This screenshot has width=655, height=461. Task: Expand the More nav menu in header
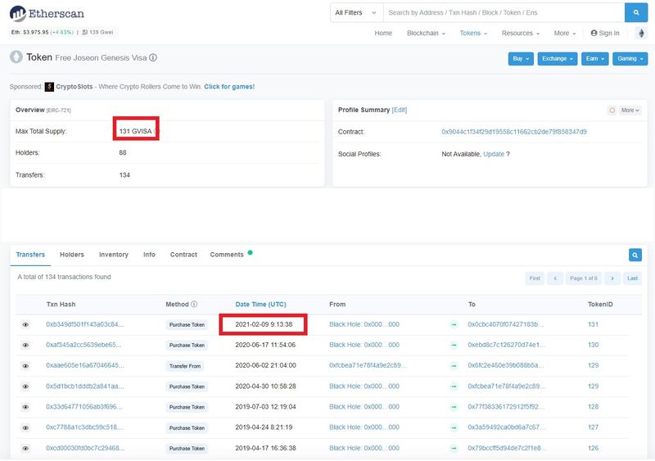(x=565, y=33)
